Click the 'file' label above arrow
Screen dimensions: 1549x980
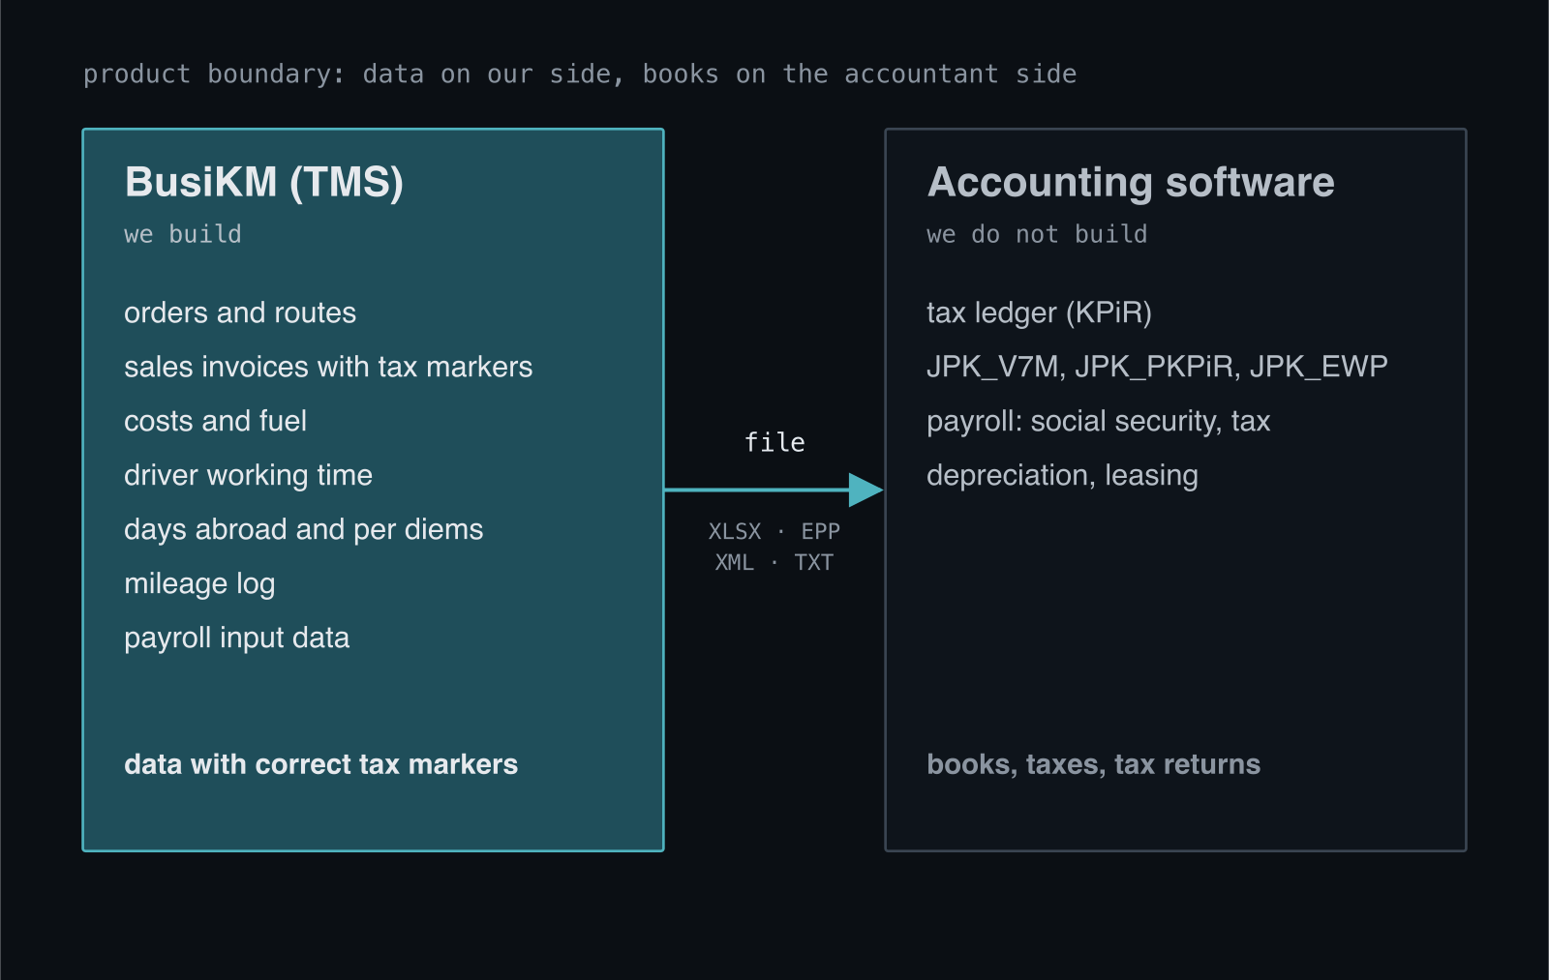pos(774,442)
